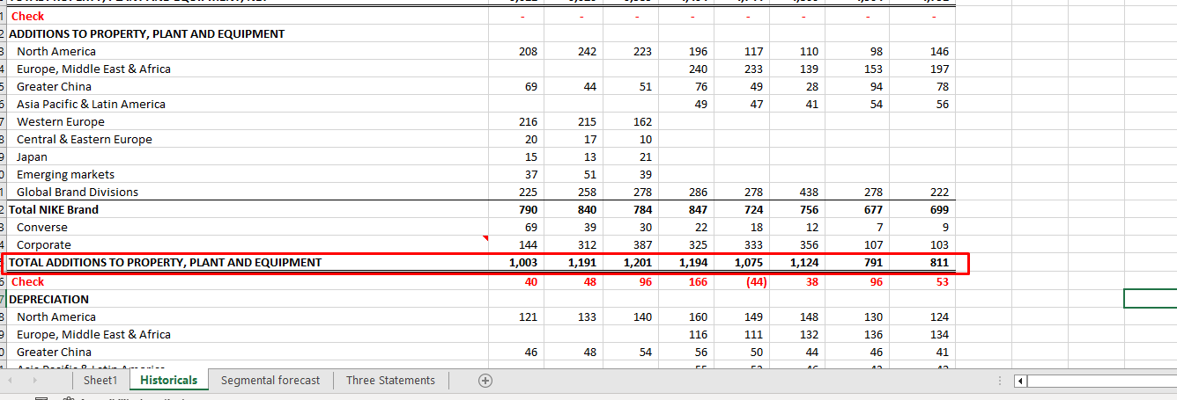Select value 208 in North America additions
Viewport: 1177px width, 400px height.
tap(528, 51)
